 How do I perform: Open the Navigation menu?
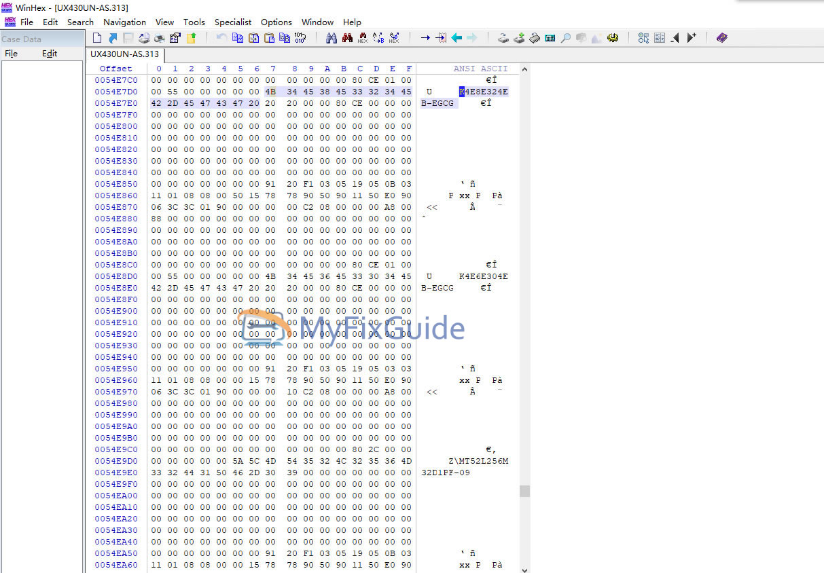(124, 22)
